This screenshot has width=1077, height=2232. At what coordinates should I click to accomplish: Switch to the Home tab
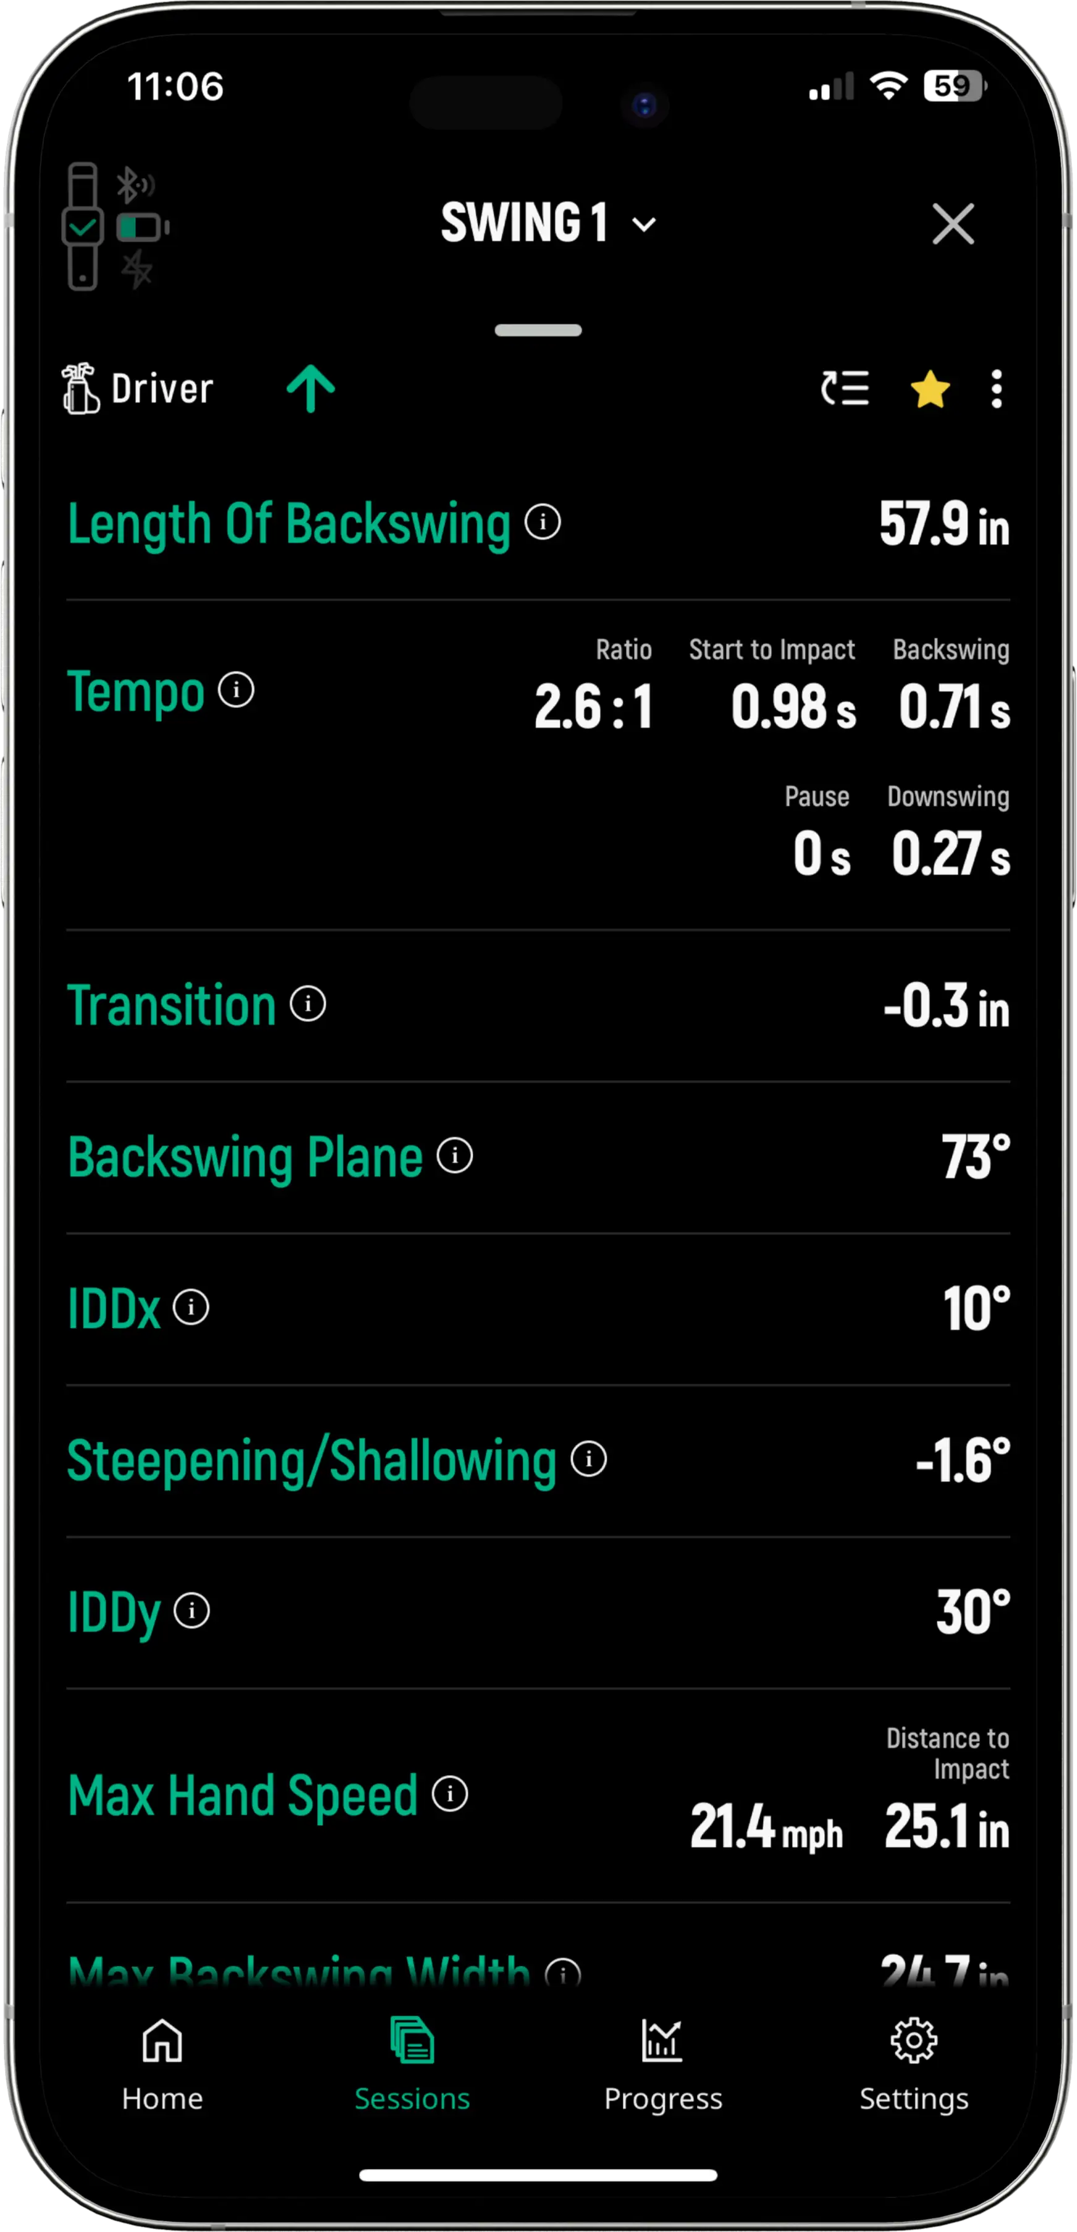click(x=163, y=2065)
